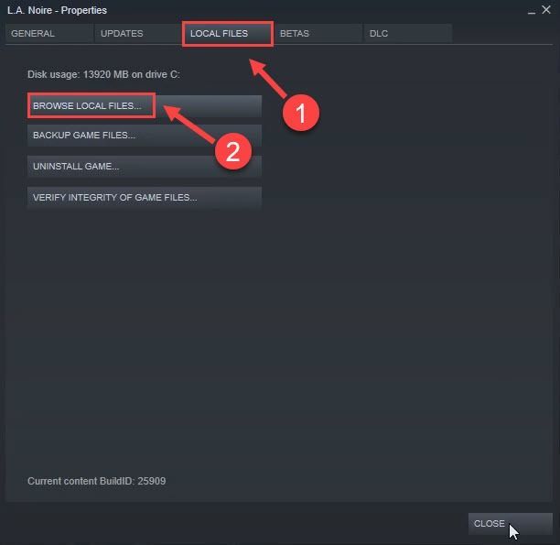Click BROWSE LOCAL FILES button
Screen dimensions: 560x545
[x=145, y=106]
